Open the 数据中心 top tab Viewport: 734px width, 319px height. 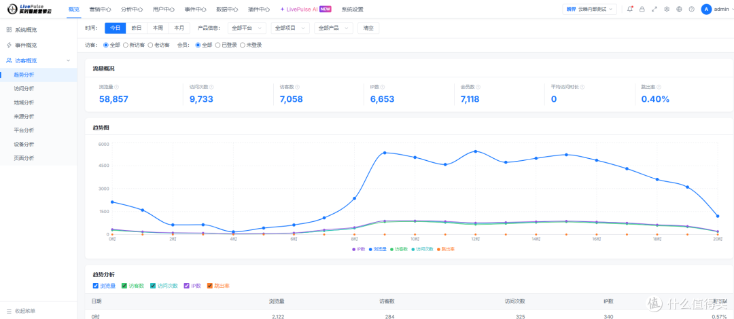227,9
